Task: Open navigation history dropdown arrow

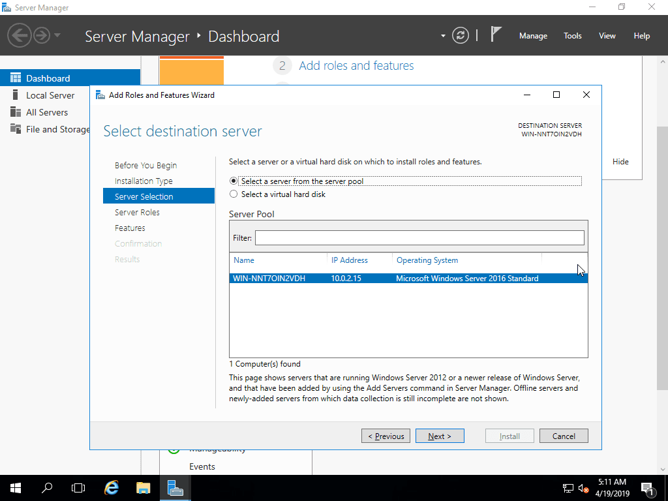Action: 57,35
